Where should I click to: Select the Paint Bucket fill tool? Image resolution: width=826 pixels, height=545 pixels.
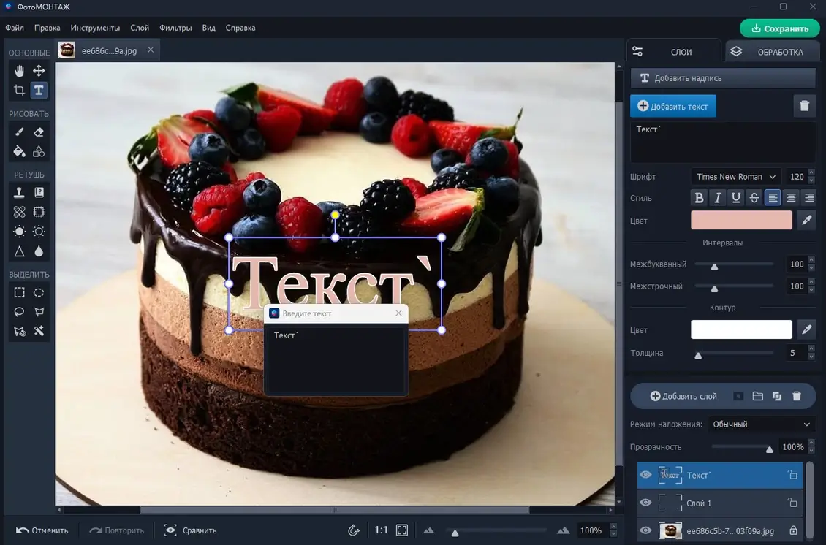[20, 151]
